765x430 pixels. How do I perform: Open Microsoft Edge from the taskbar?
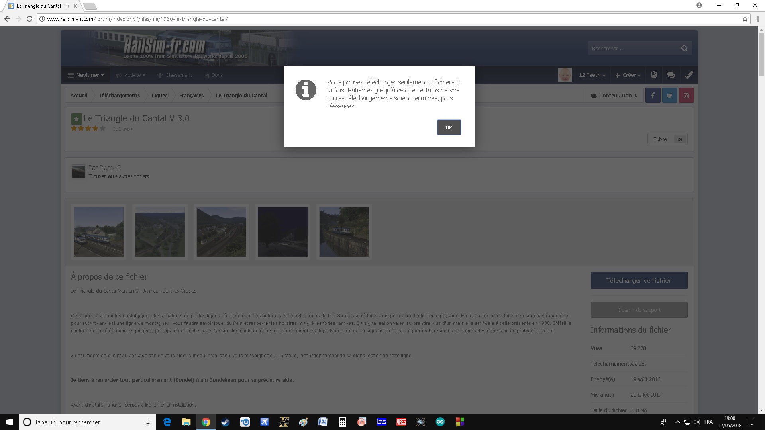167,422
